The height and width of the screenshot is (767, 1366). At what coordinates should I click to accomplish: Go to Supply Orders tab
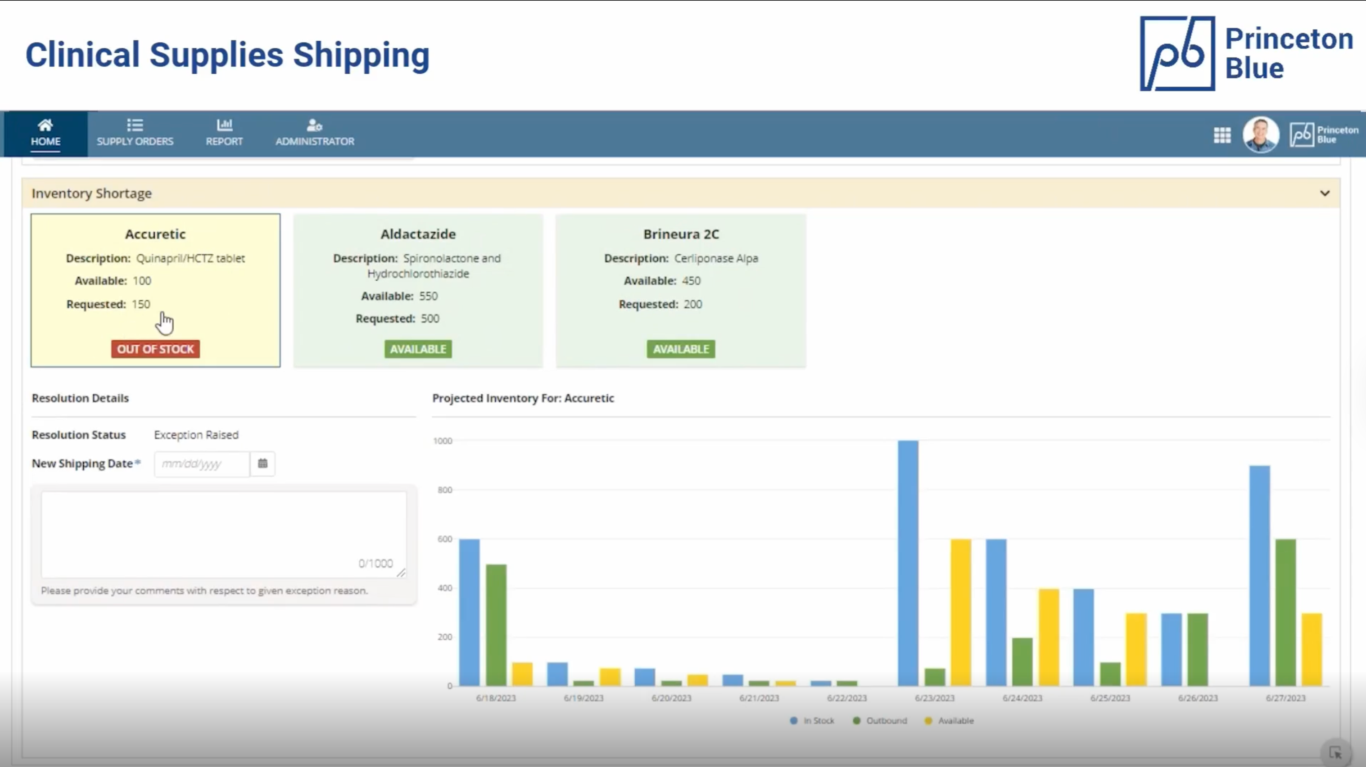135,134
